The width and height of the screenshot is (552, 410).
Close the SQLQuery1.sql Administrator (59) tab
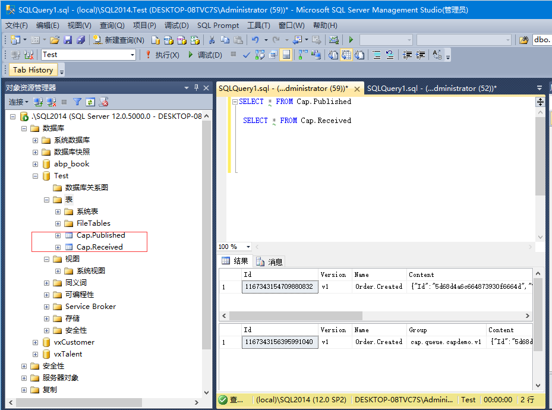357,89
